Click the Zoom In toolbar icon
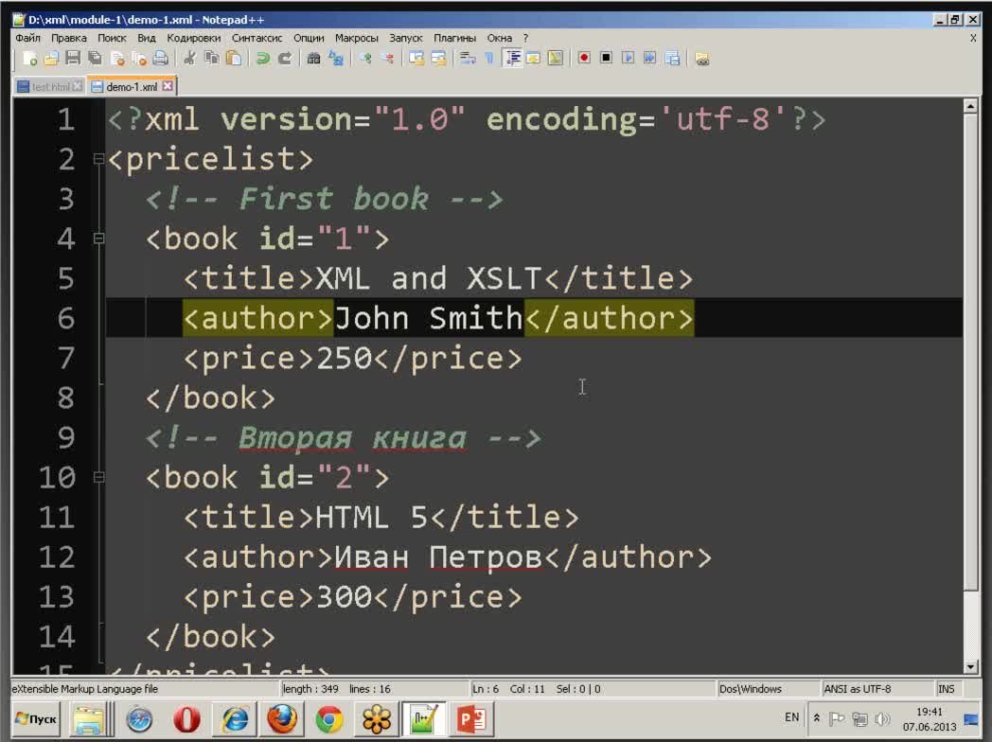This screenshot has height=742, width=992. pos(365,59)
